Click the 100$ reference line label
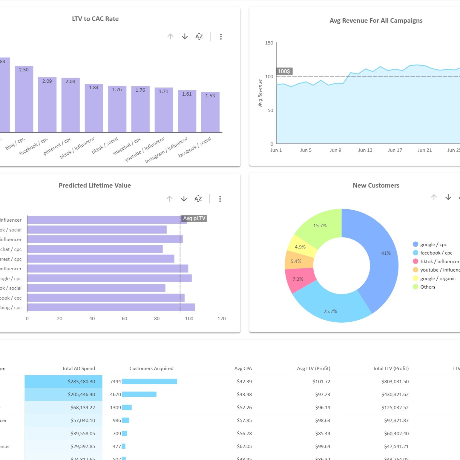The height and width of the screenshot is (460, 460). point(284,71)
